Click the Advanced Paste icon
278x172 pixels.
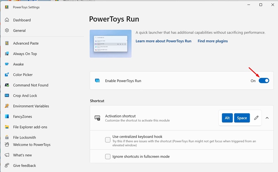click(x=7, y=43)
